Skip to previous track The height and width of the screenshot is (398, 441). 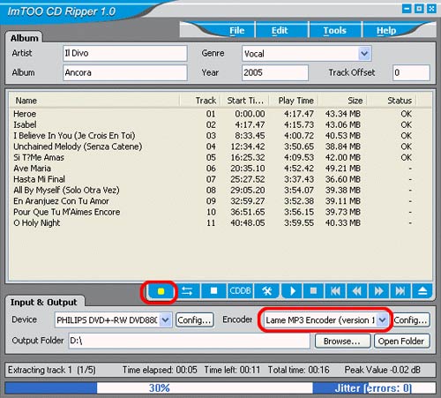click(x=335, y=291)
